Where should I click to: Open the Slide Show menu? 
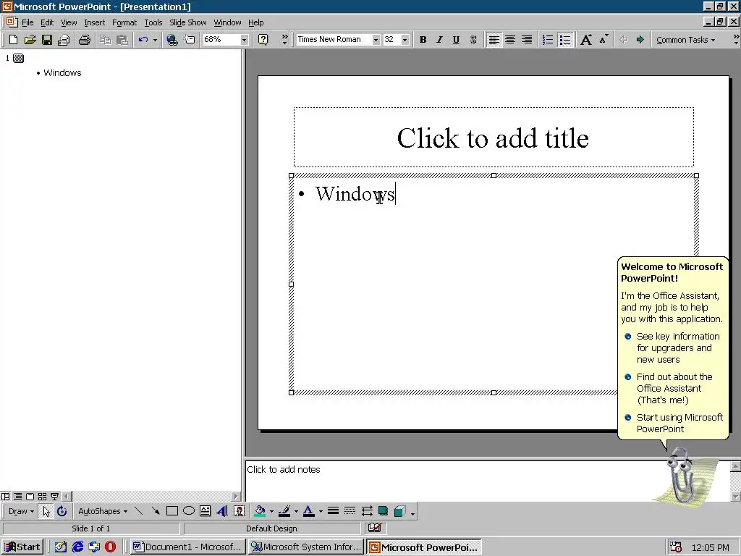(187, 22)
